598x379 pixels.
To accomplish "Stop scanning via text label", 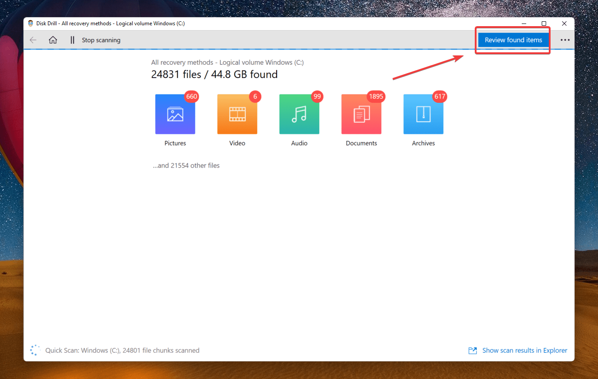I will point(101,40).
